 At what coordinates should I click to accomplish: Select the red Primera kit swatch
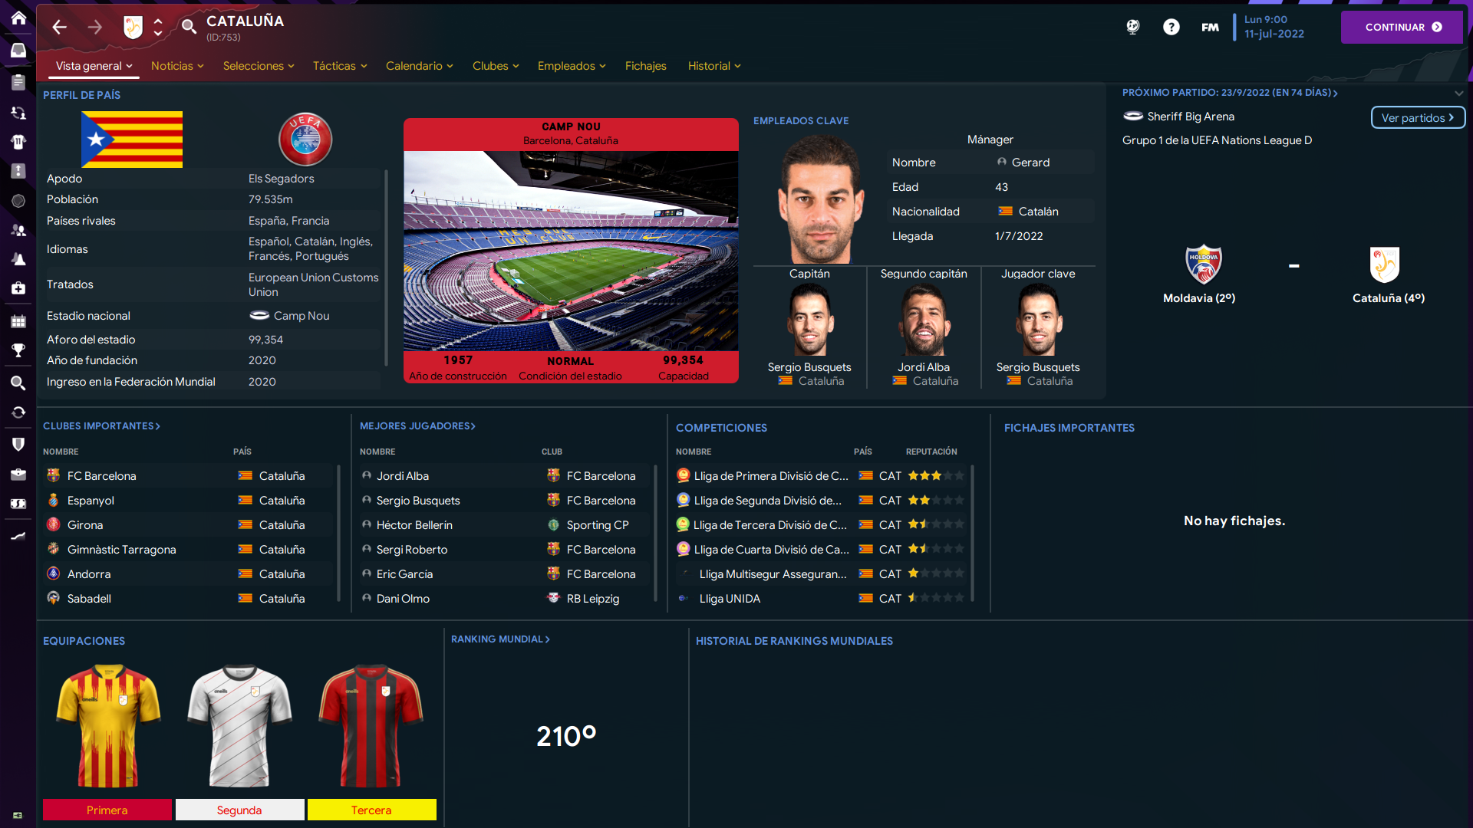tap(107, 810)
